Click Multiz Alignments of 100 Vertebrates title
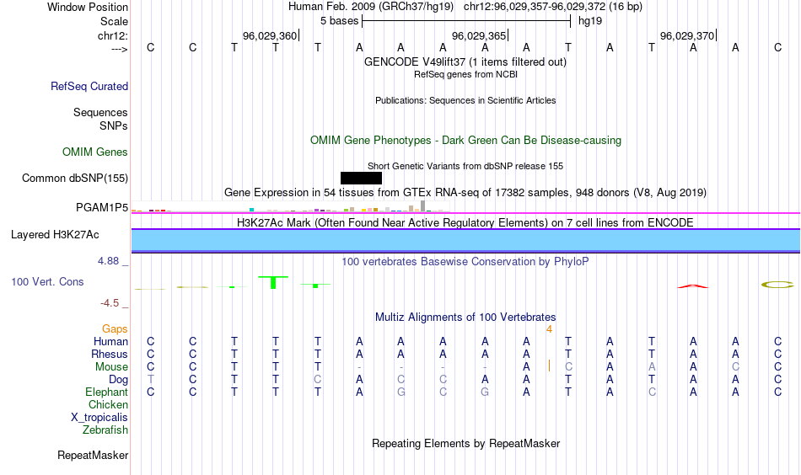 465,318
